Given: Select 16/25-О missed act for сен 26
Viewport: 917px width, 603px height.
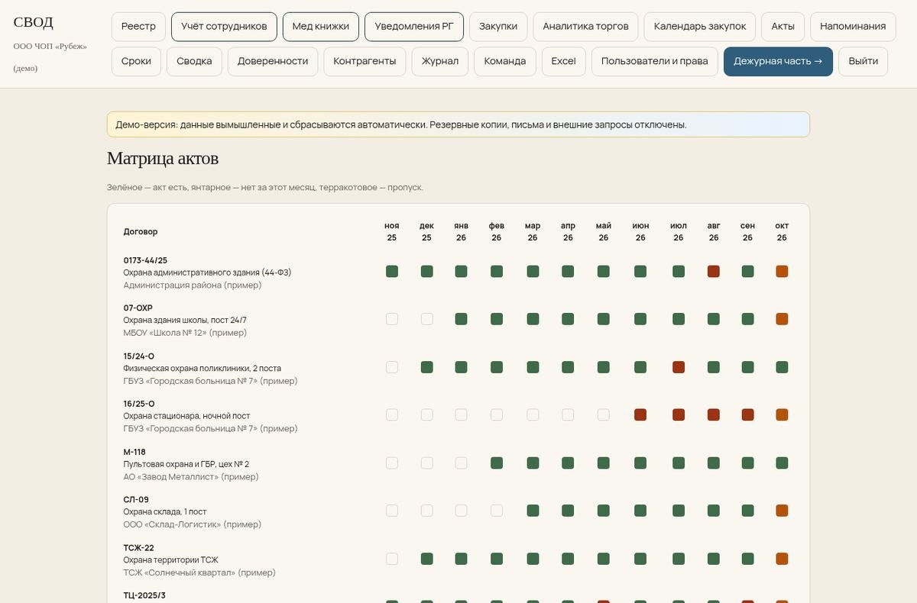Looking at the screenshot, I should click(x=748, y=415).
